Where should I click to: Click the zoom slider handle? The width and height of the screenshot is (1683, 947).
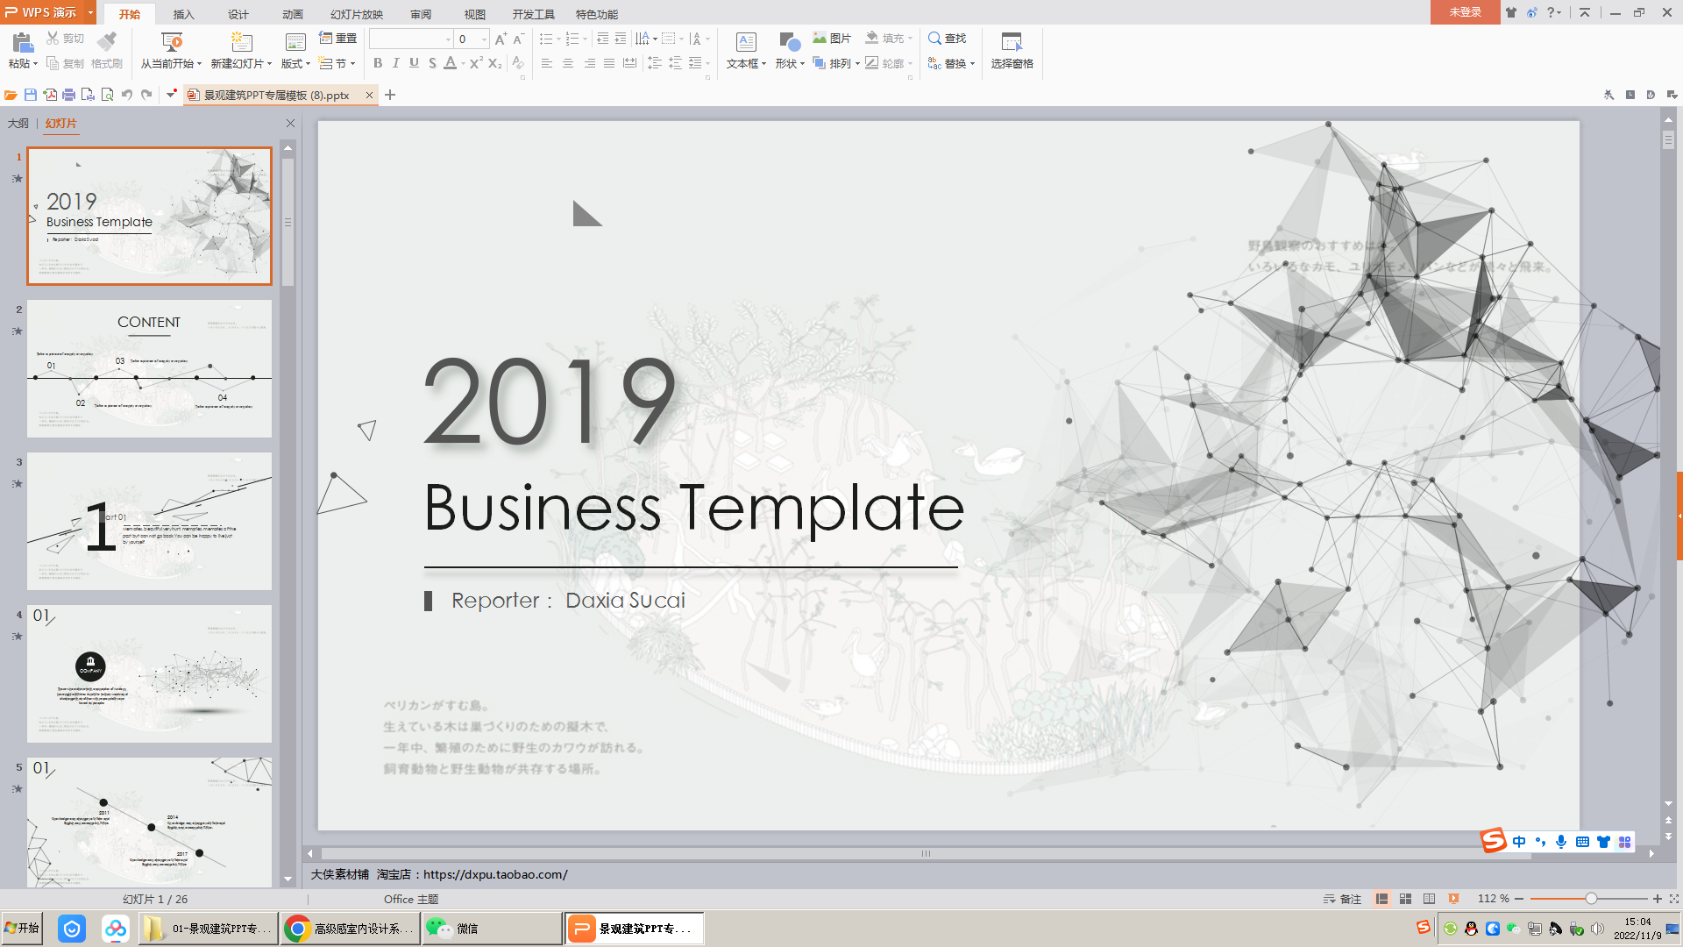1590,899
